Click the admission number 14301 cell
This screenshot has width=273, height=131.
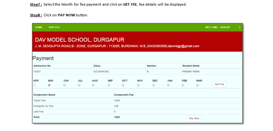tap(38, 72)
